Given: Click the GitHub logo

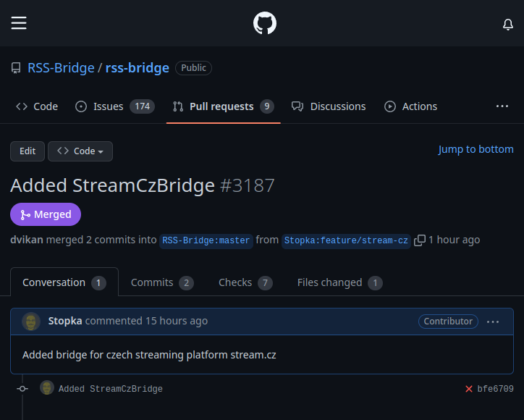Looking at the screenshot, I should tap(265, 23).
